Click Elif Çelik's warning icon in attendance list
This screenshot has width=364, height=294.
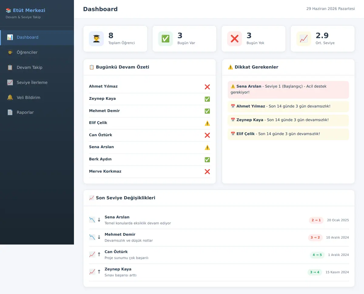[x=207, y=123]
